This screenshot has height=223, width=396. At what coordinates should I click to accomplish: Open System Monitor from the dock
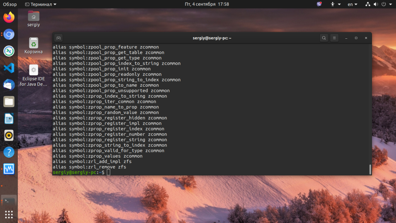(9, 169)
